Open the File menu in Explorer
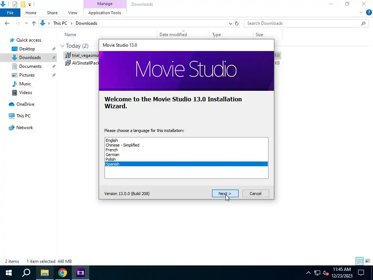373x280 pixels. [10, 13]
